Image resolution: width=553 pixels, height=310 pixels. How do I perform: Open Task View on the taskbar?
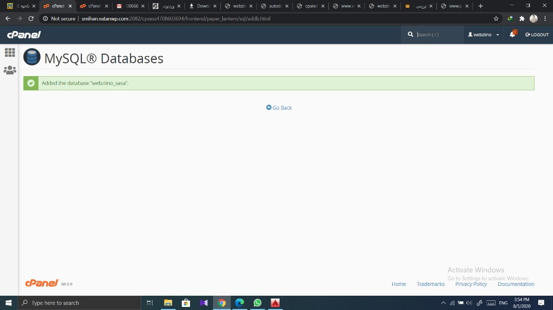tap(150, 303)
